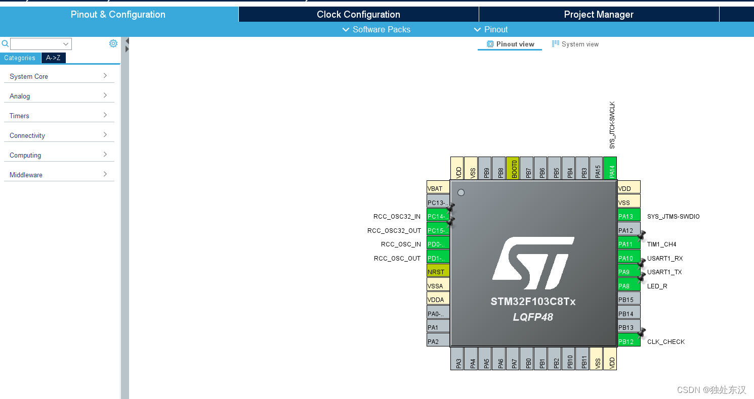Select the PA9 pin assigned to USART1_TX
Viewport: 754px width, 399px height.
(628, 272)
